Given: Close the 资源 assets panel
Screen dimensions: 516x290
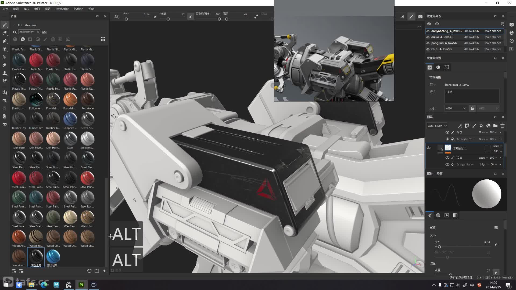Looking at the screenshot, I should pos(105,16).
